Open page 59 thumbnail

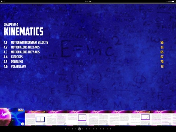98,118
